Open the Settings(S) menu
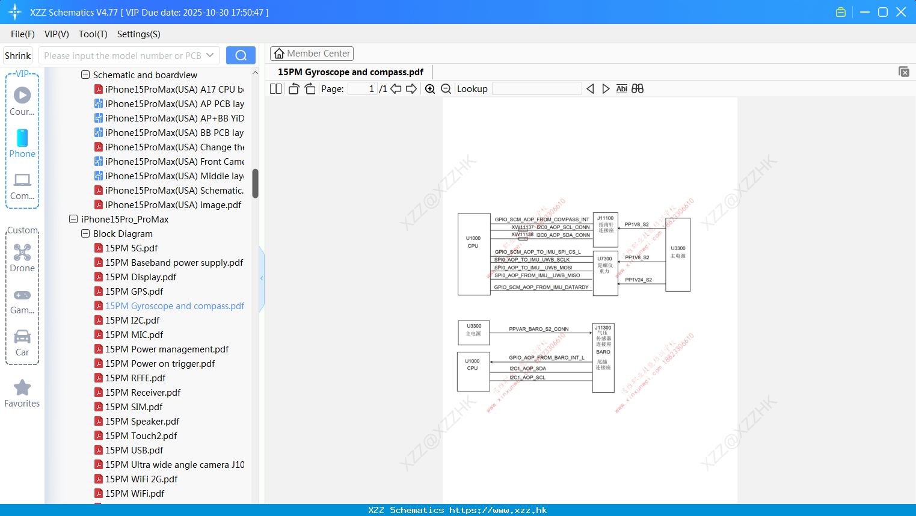916x516 pixels. coord(139,34)
